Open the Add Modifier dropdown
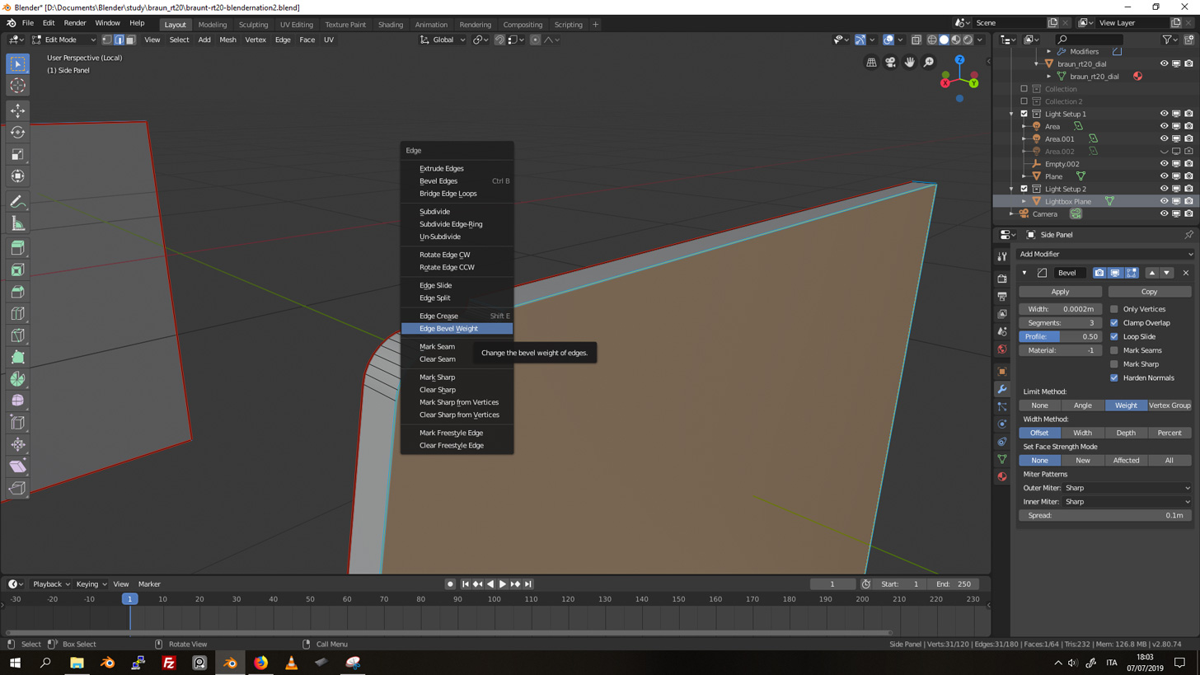 pos(1105,254)
